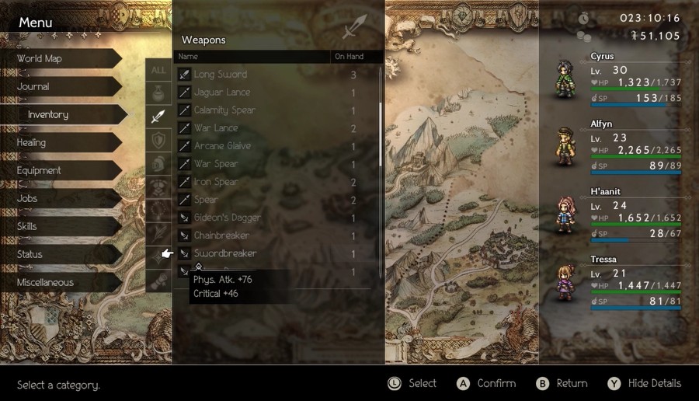699x401 pixels.
Task: Click the Return B button prompt
Action: 562,384
